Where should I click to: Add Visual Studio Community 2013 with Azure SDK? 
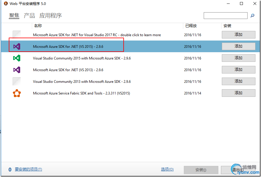pyautogui.click(x=238, y=81)
